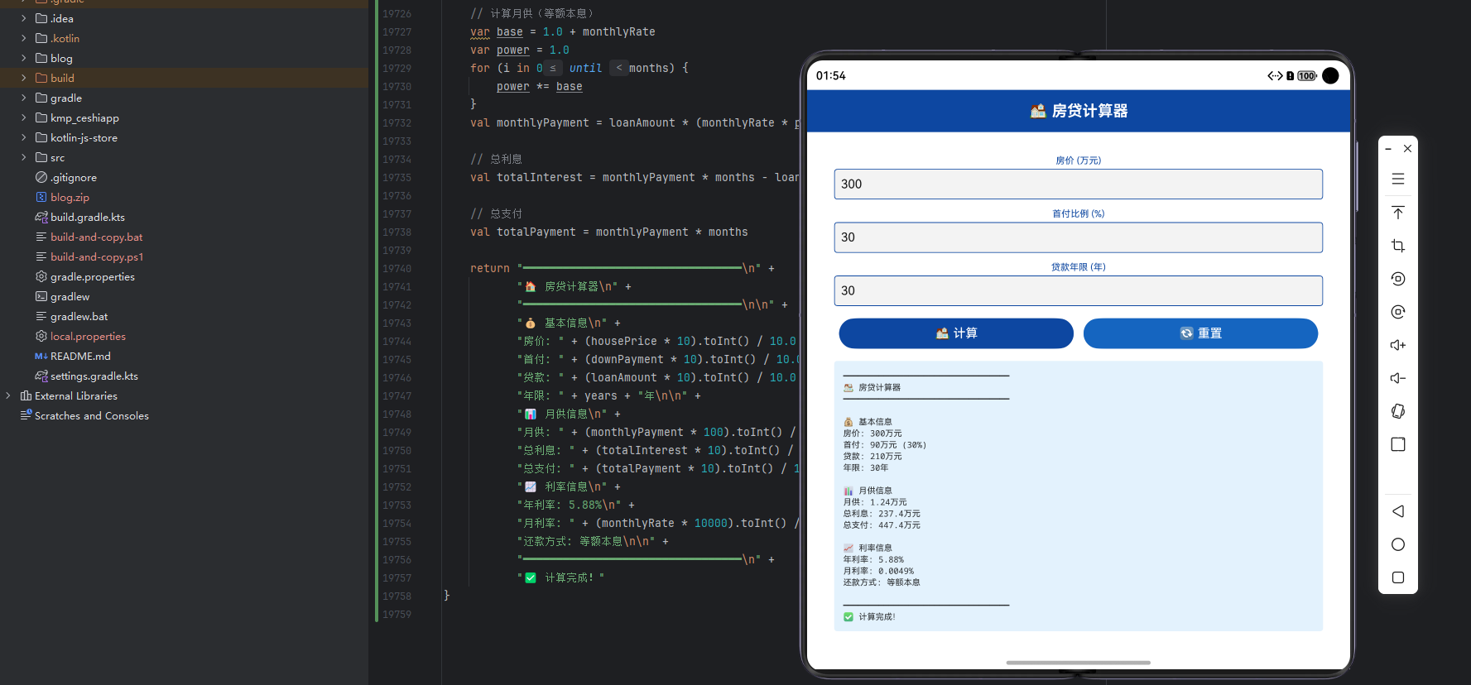Click the emulator screen record circular icon
Screen dimensions: 1471x685
click(x=1398, y=279)
